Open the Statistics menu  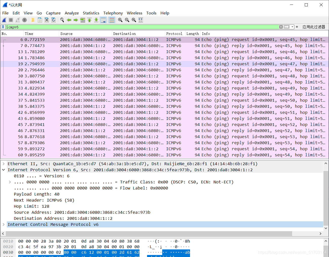click(x=91, y=13)
